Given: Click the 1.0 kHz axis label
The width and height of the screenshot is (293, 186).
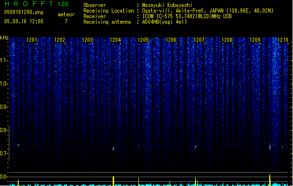Looking at the screenshot, I should pos(4,84).
